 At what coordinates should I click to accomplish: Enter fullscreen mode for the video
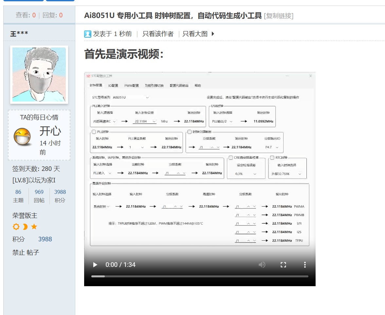click(284, 265)
